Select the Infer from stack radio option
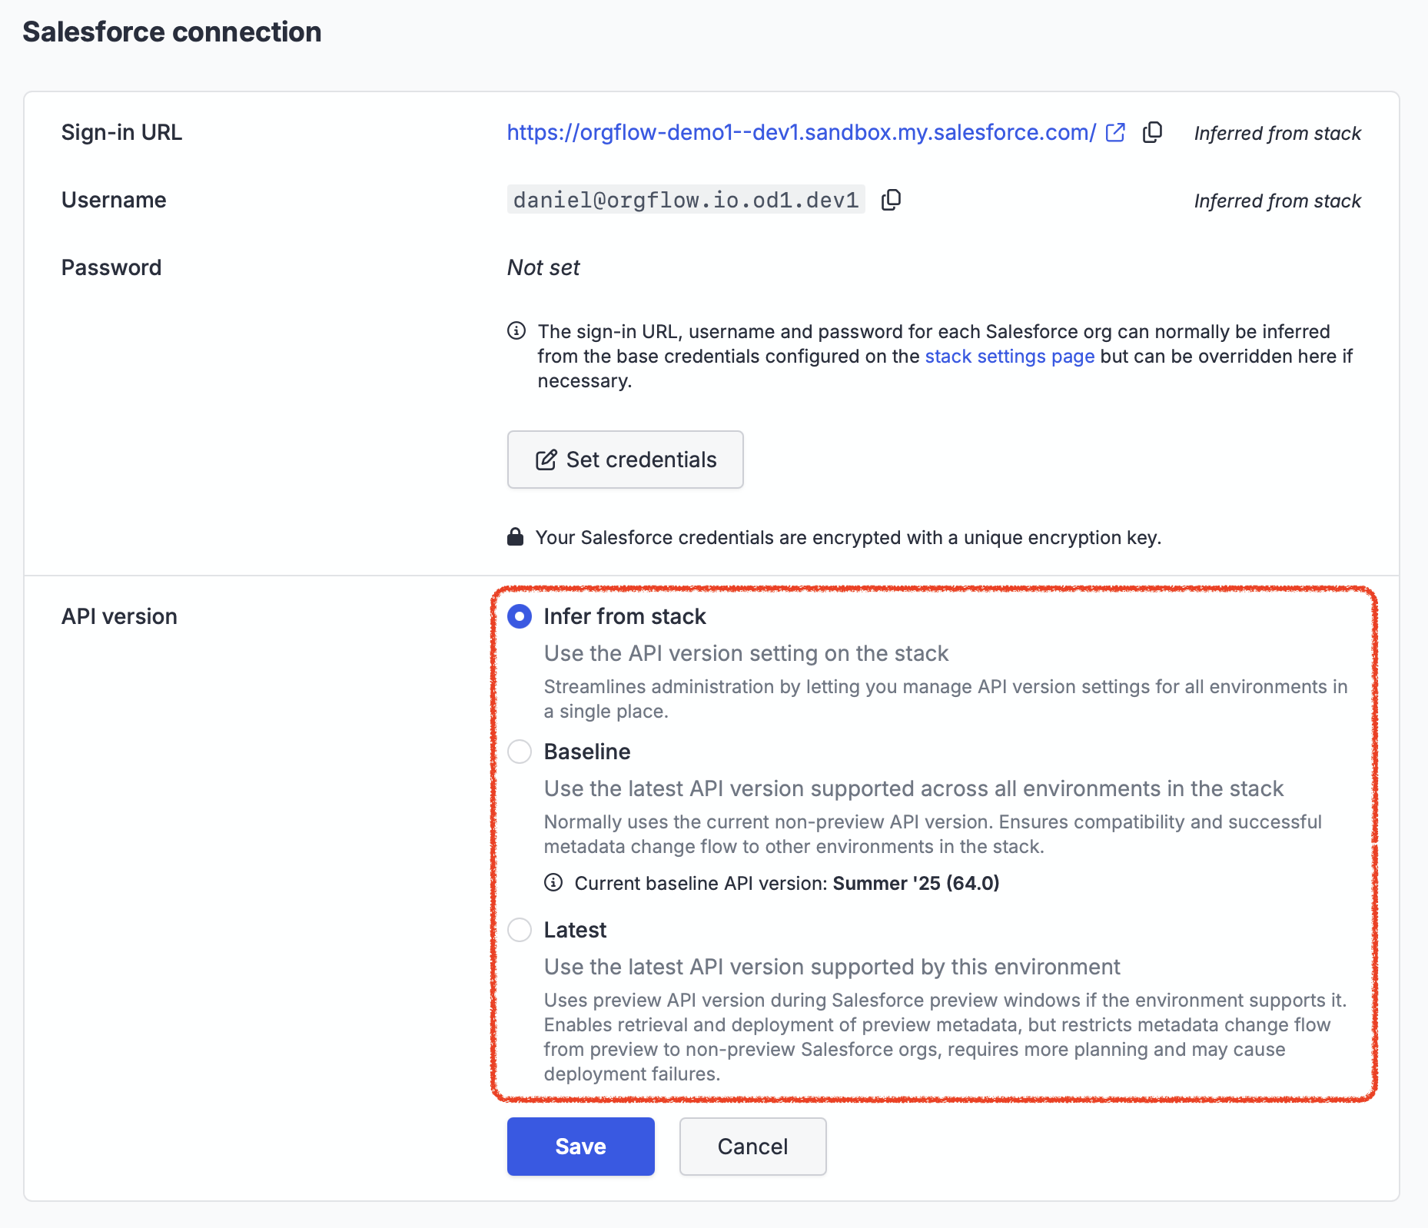This screenshot has width=1428, height=1228. pos(520,616)
